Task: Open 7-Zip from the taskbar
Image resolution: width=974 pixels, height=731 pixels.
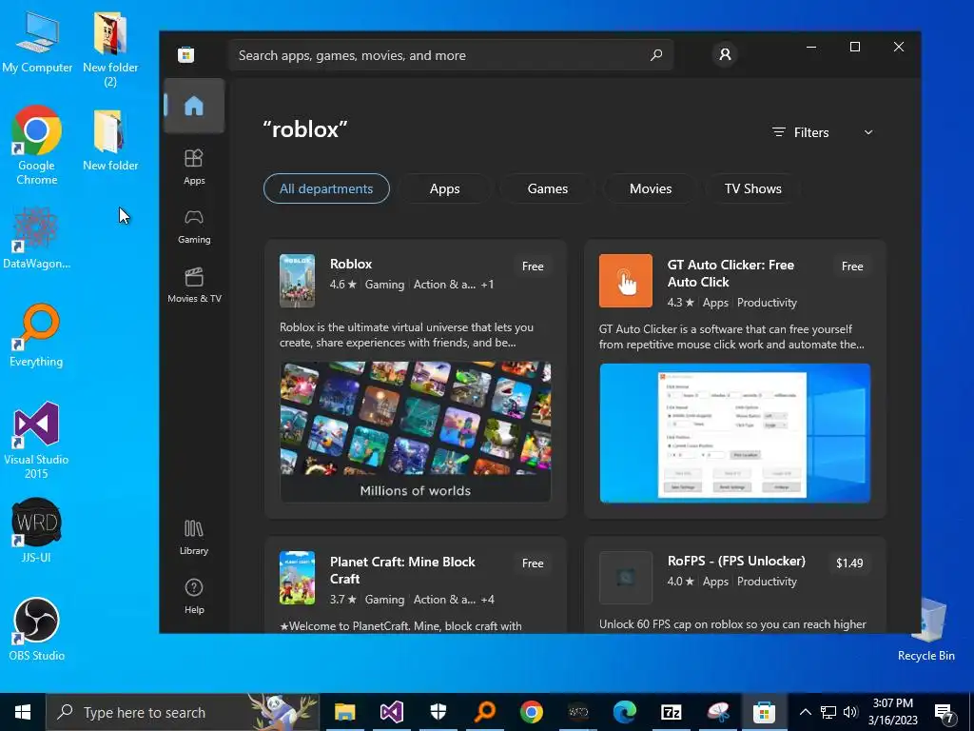Action: pyautogui.click(x=671, y=712)
